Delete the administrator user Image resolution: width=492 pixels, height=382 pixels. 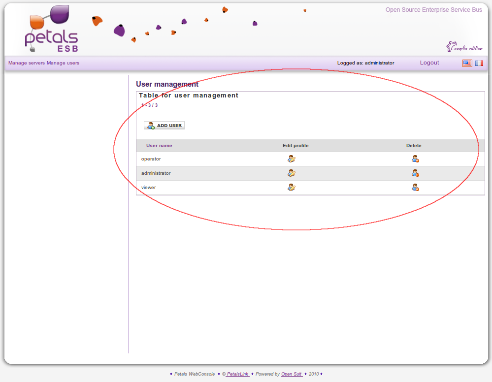tap(415, 173)
